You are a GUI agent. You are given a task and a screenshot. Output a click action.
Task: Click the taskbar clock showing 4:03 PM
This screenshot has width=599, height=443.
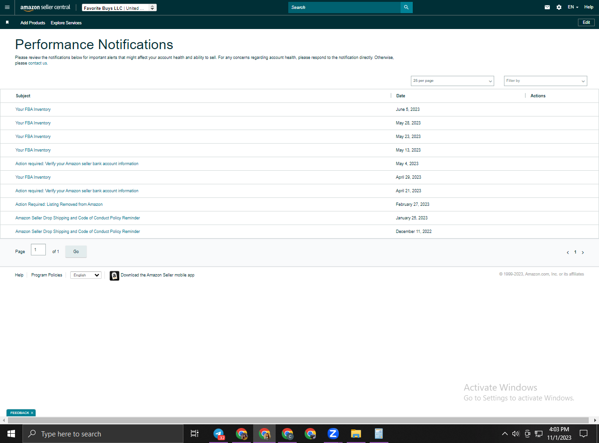559,434
